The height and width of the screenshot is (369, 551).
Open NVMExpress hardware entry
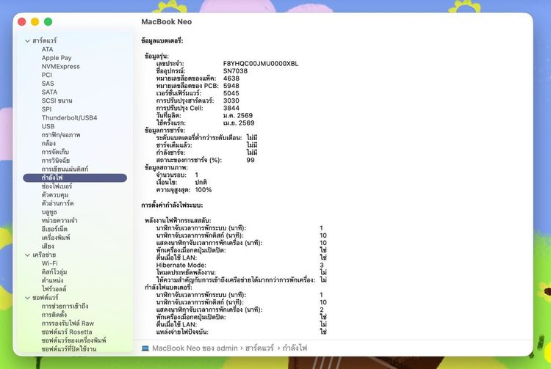tap(60, 66)
